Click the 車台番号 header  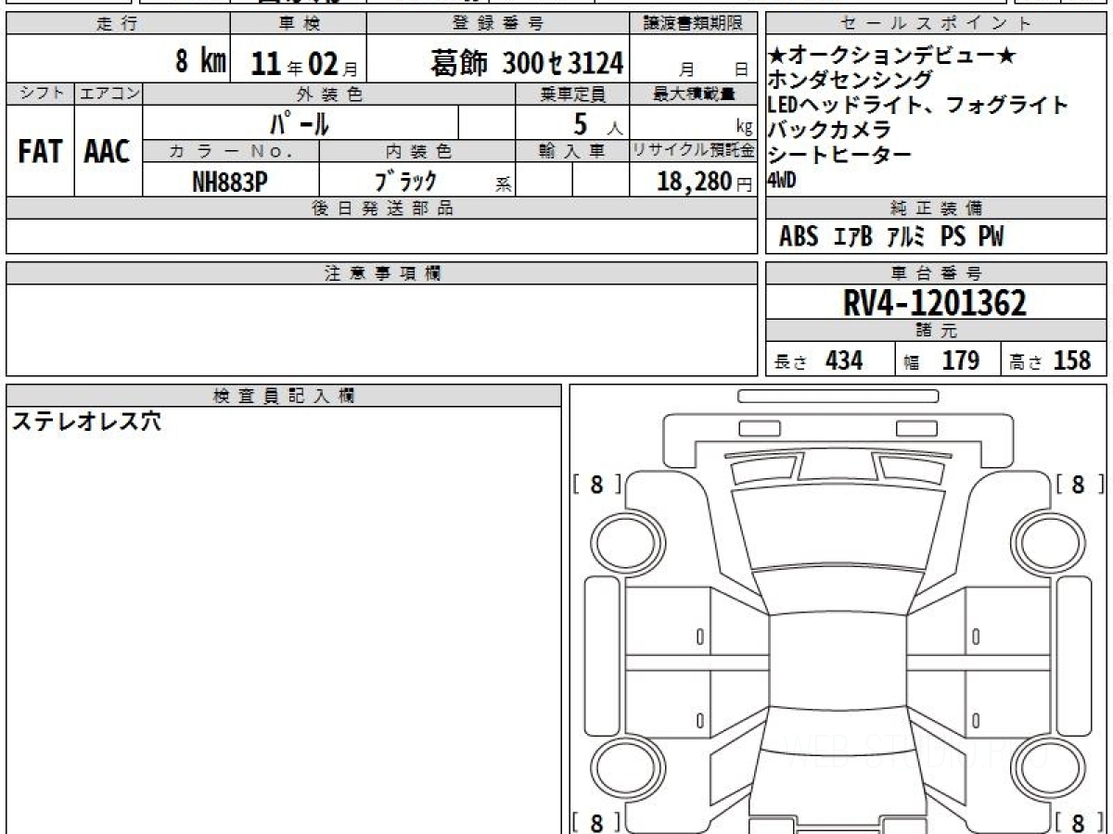click(937, 273)
